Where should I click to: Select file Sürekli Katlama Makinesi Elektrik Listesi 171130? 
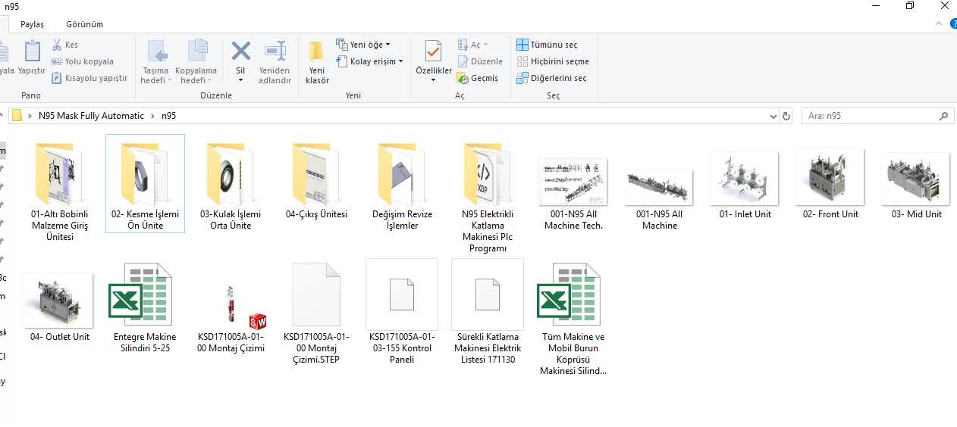tap(488, 310)
